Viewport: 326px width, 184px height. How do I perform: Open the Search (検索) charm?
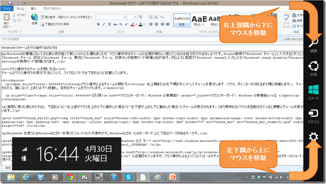tap(313, 45)
